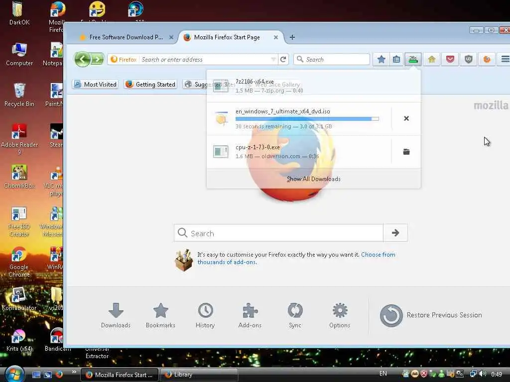The height and width of the screenshot is (382, 510).
Task: Click the ISO download progress bar
Action: point(307,119)
